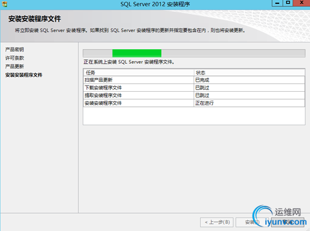Click the 已跳过 status for 提取安装程序文件
Screen dimensions: 310x231
pyautogui.click(x=250, y=95)
